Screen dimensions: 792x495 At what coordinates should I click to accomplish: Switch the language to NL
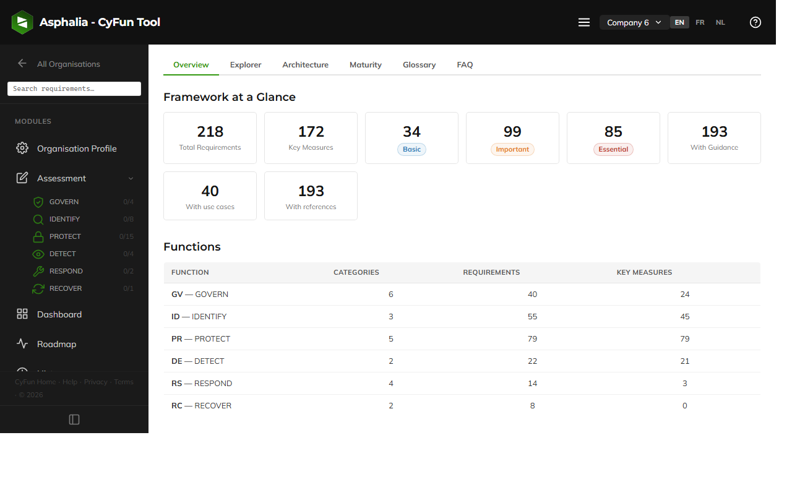click(720, 22)
